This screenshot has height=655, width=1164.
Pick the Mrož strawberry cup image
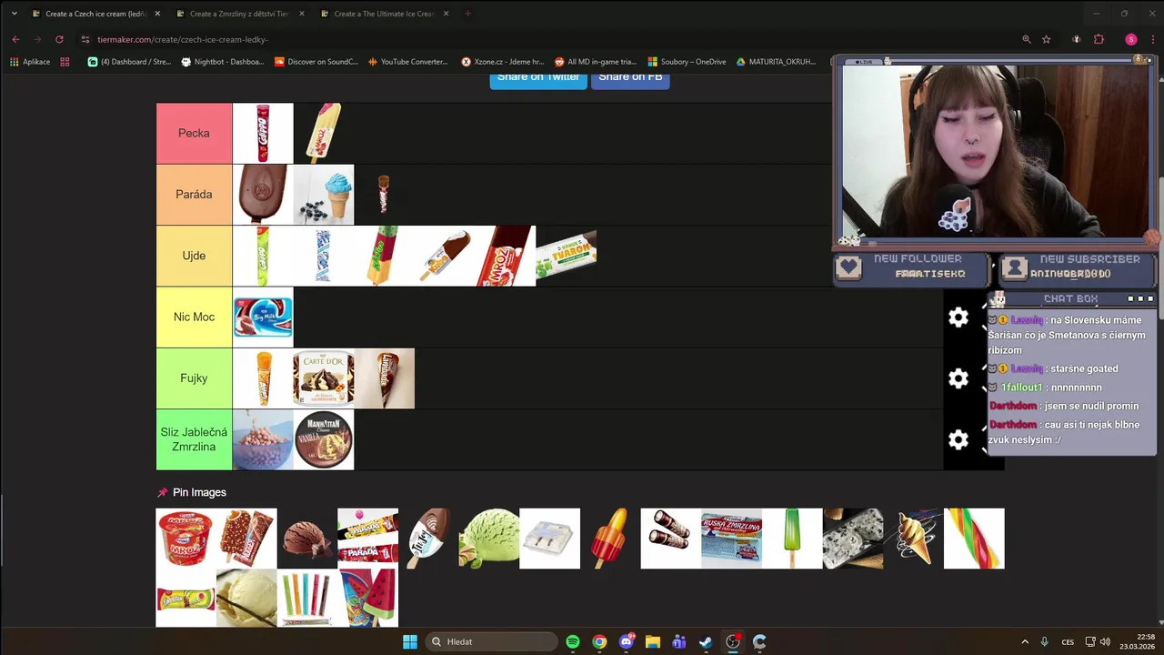(186, 539)
